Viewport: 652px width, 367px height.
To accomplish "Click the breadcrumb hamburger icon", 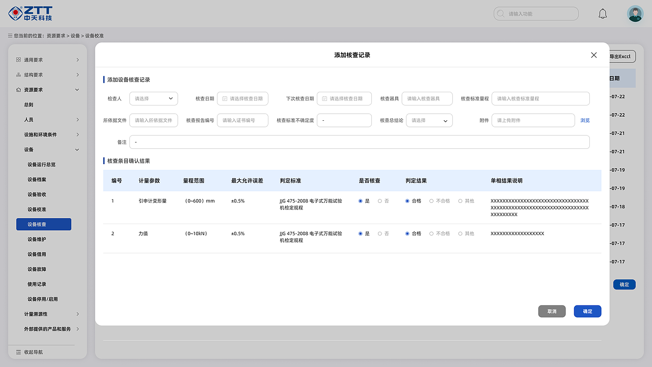I will (x=9, y=36).
